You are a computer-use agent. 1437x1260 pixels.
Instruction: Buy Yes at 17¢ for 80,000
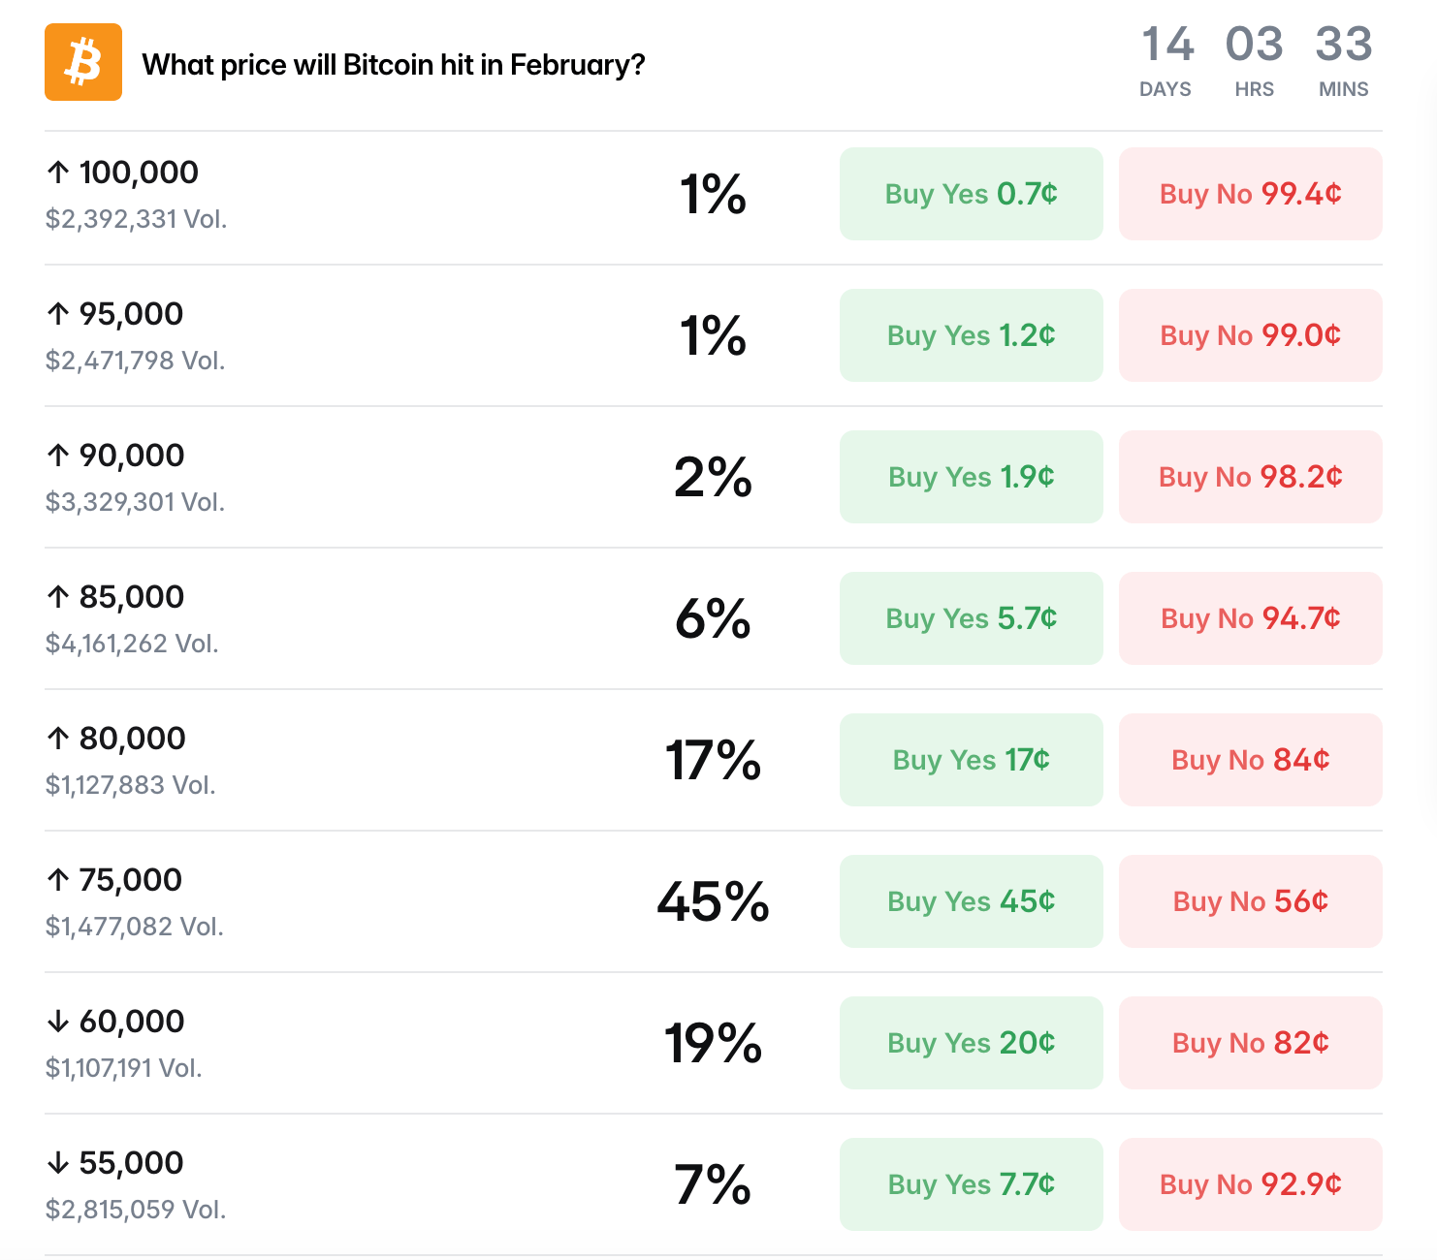click(971, 760)
